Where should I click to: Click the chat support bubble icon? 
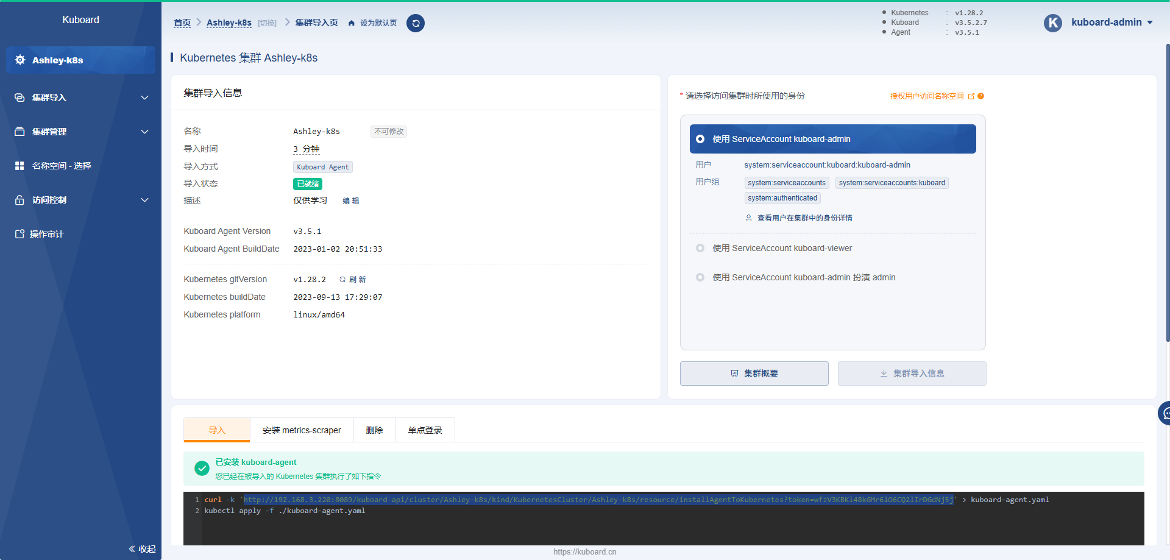1165,413
